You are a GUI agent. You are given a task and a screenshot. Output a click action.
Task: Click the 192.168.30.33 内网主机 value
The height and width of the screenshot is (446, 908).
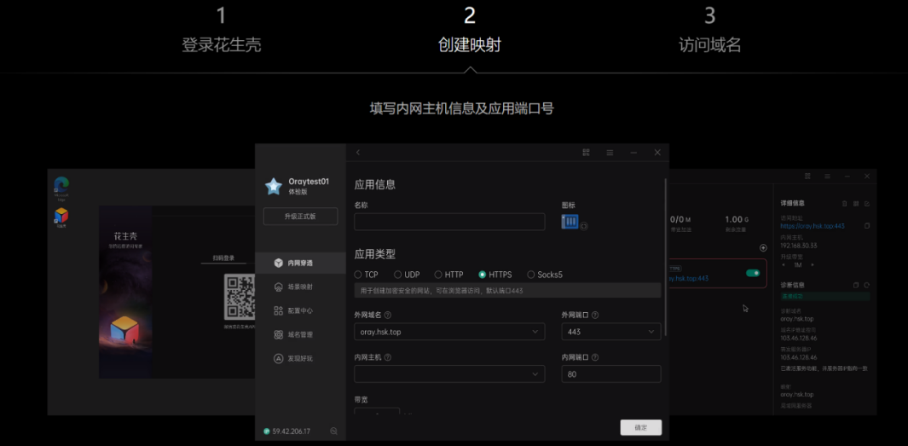[798, 246]
